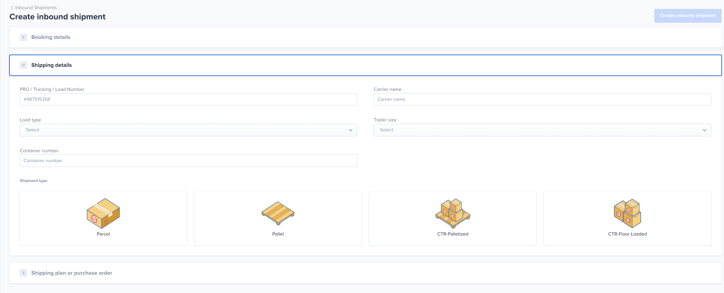Expand the Booking details chevron
The height and width of the screenshot is (293, 724).
pos(23,37)
